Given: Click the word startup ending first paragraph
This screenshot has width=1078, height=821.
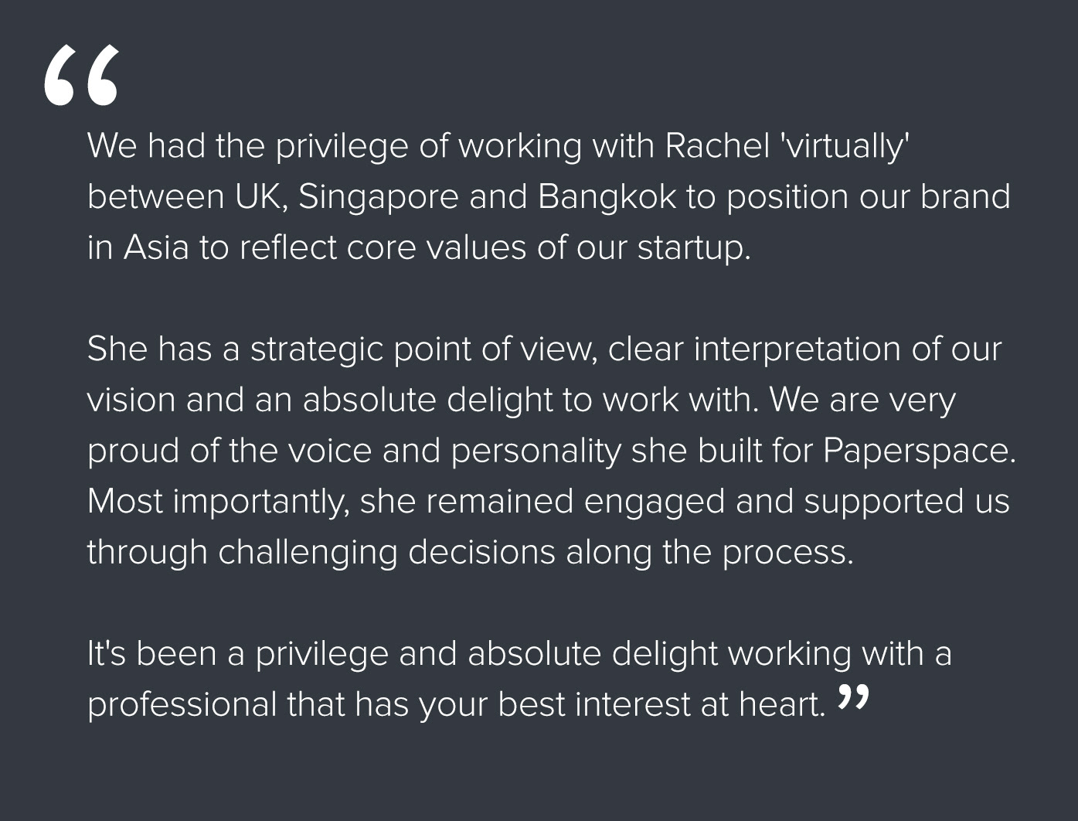Looking at the screenshot, I should pos(693,249).
